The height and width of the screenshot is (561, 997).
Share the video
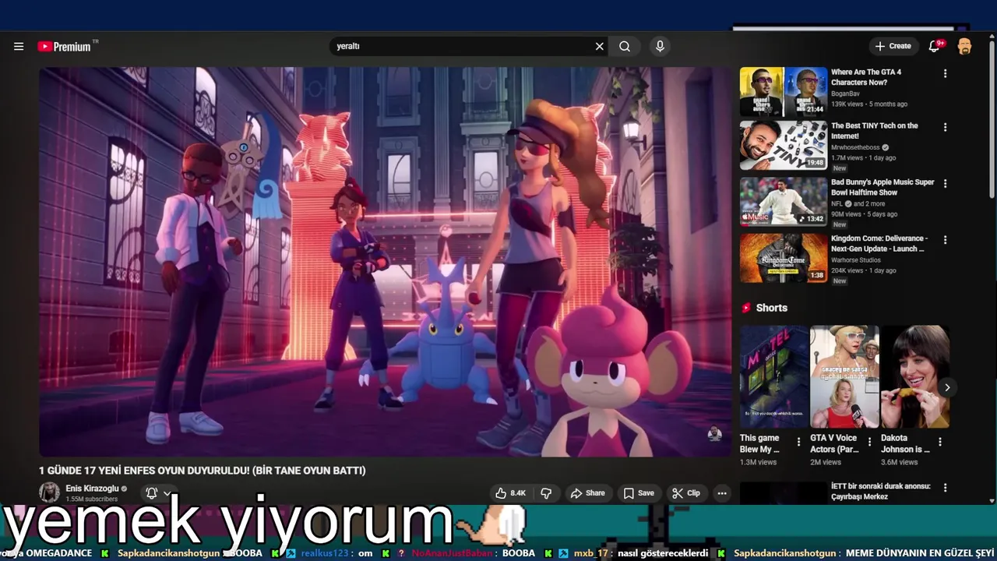pos(587,493)
